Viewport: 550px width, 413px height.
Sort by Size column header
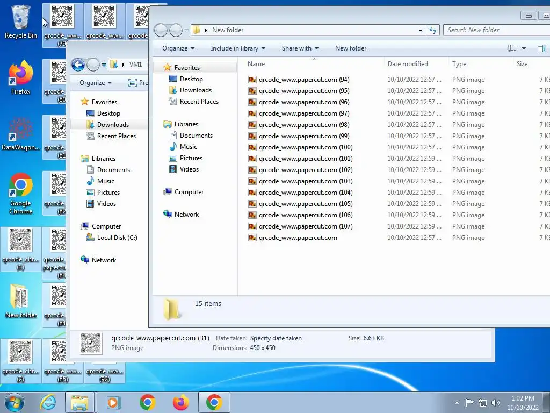(522, 64)
